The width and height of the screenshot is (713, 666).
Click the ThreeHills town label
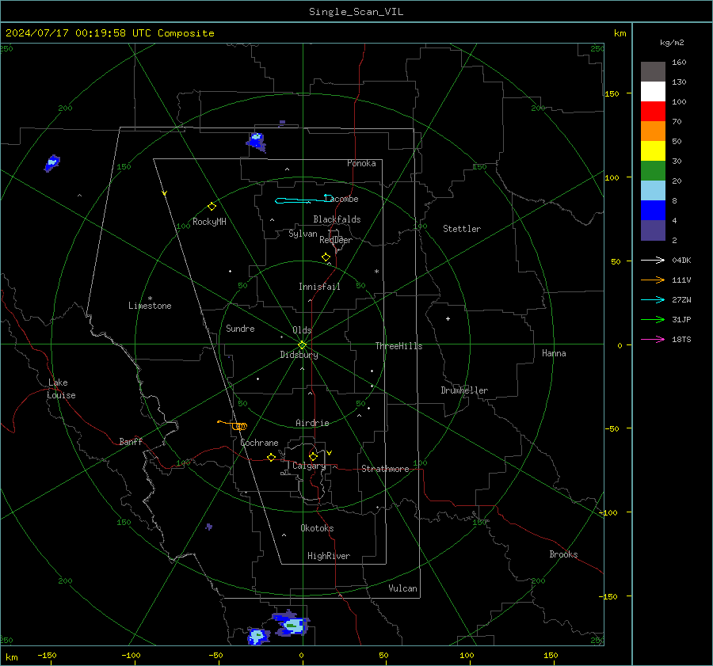pyautogui.click(x=398, y=346)
